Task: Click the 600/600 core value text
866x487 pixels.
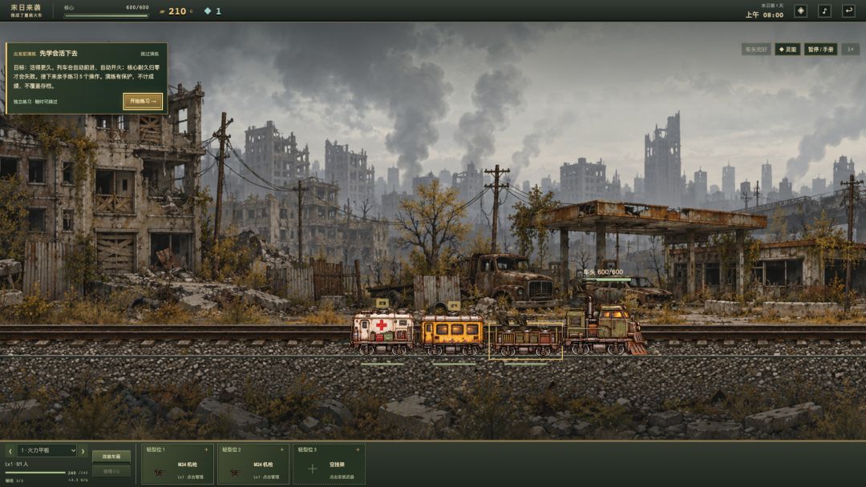Action: point(137,8)
